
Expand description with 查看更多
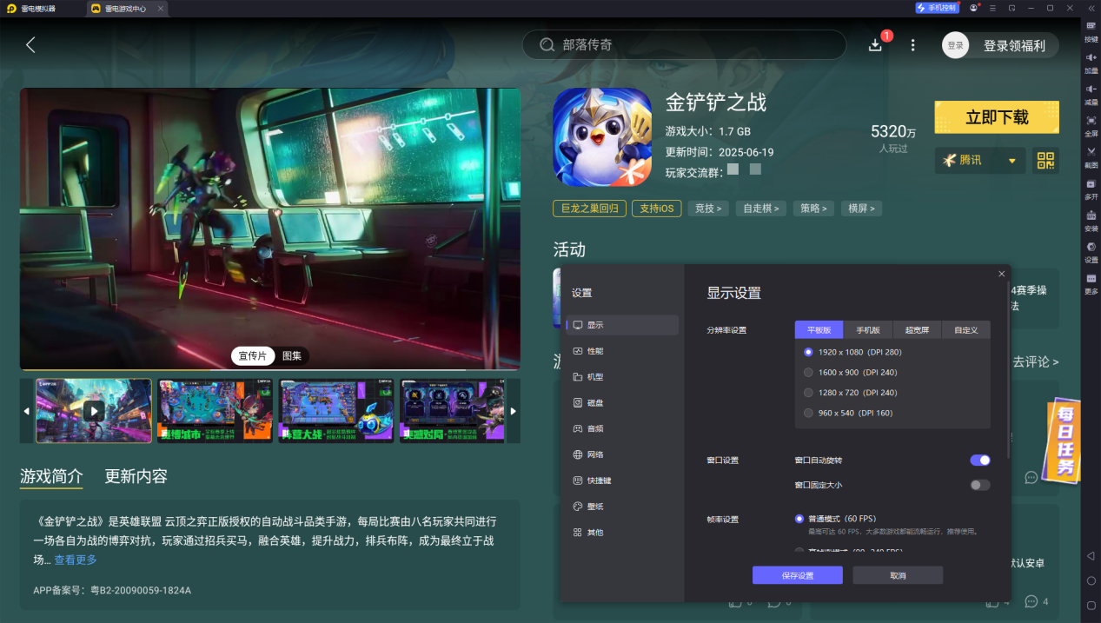pyautogui.click(x=76, y=560)
